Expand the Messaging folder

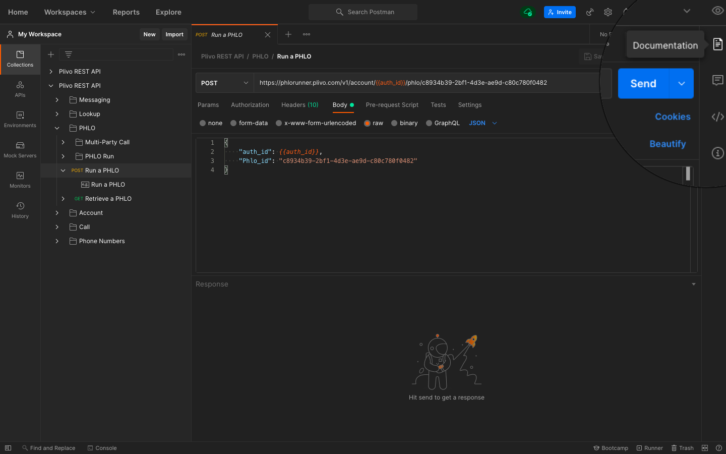[57, 100]
